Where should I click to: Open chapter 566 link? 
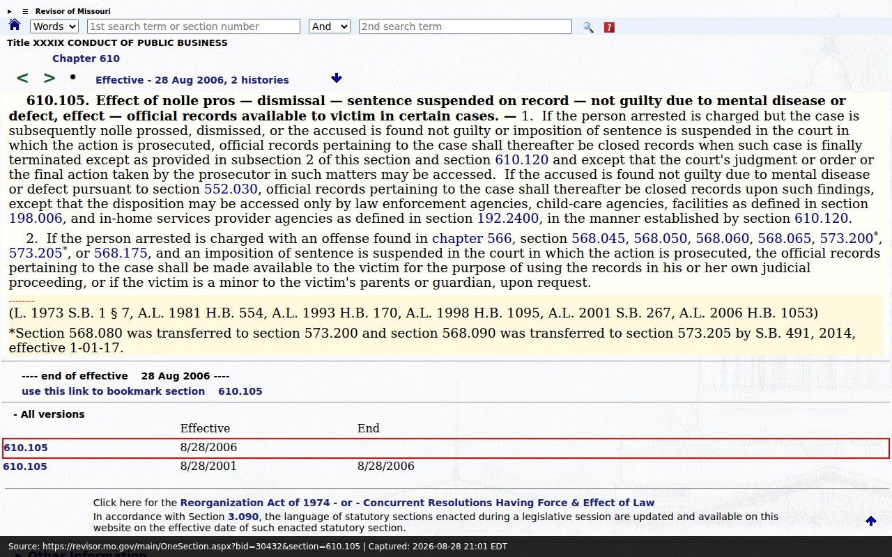472,238
